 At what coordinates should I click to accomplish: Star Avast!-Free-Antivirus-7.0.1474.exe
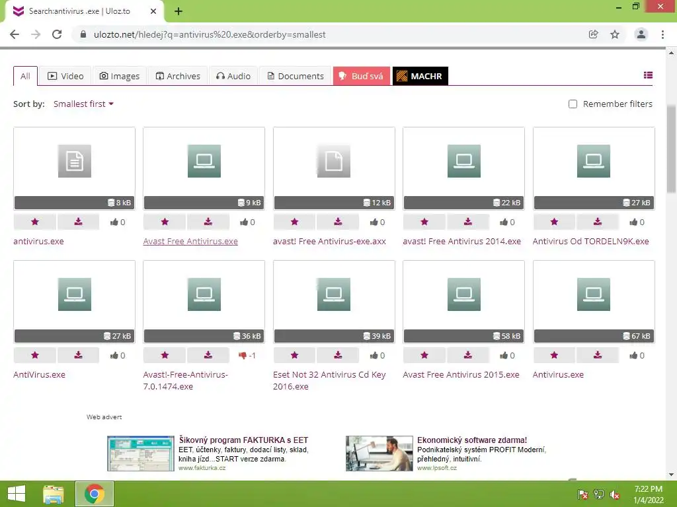click(x=165, y=355)
